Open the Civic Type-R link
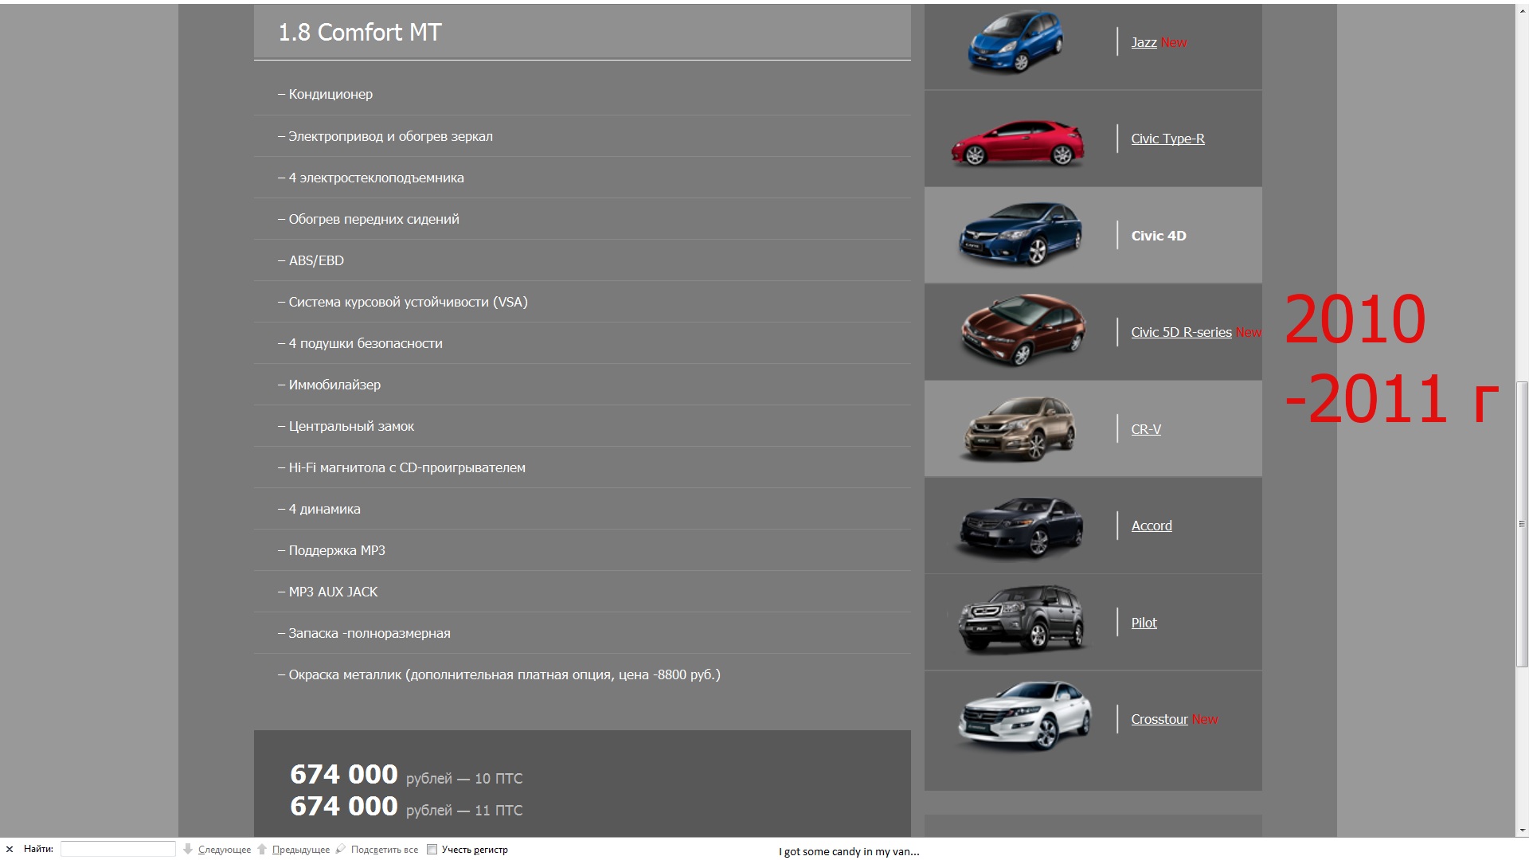The image size is (1529, 860). coord(1167,139)
